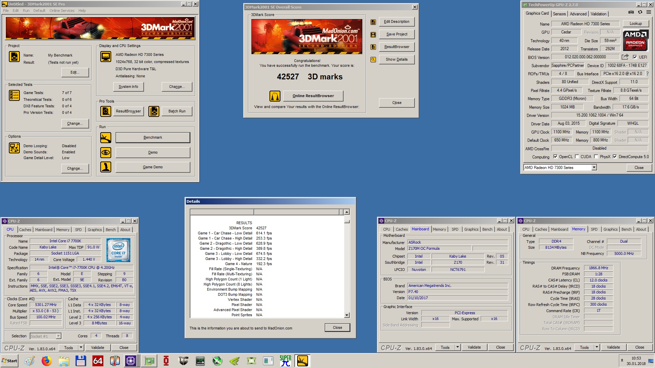Click the magnifier icon left of ResultBrowser
The height and width of the screenshot is (368, 655).
click(106, 111)
